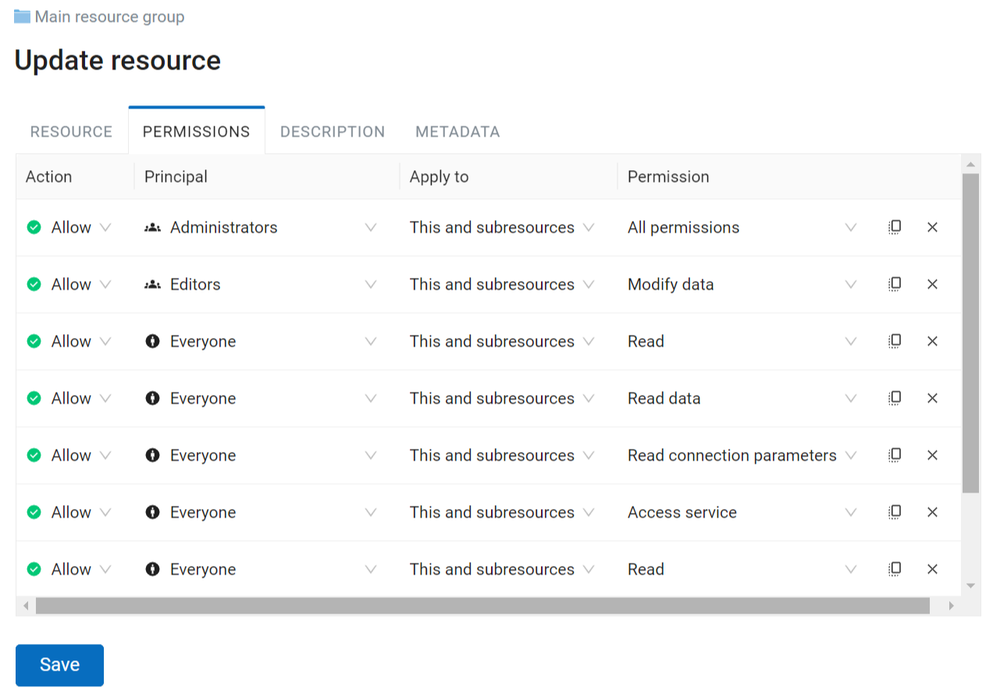This screenshot has height=694, width=993.
Task: Remove the Editors Modify data row
Action: pos(932,284)
